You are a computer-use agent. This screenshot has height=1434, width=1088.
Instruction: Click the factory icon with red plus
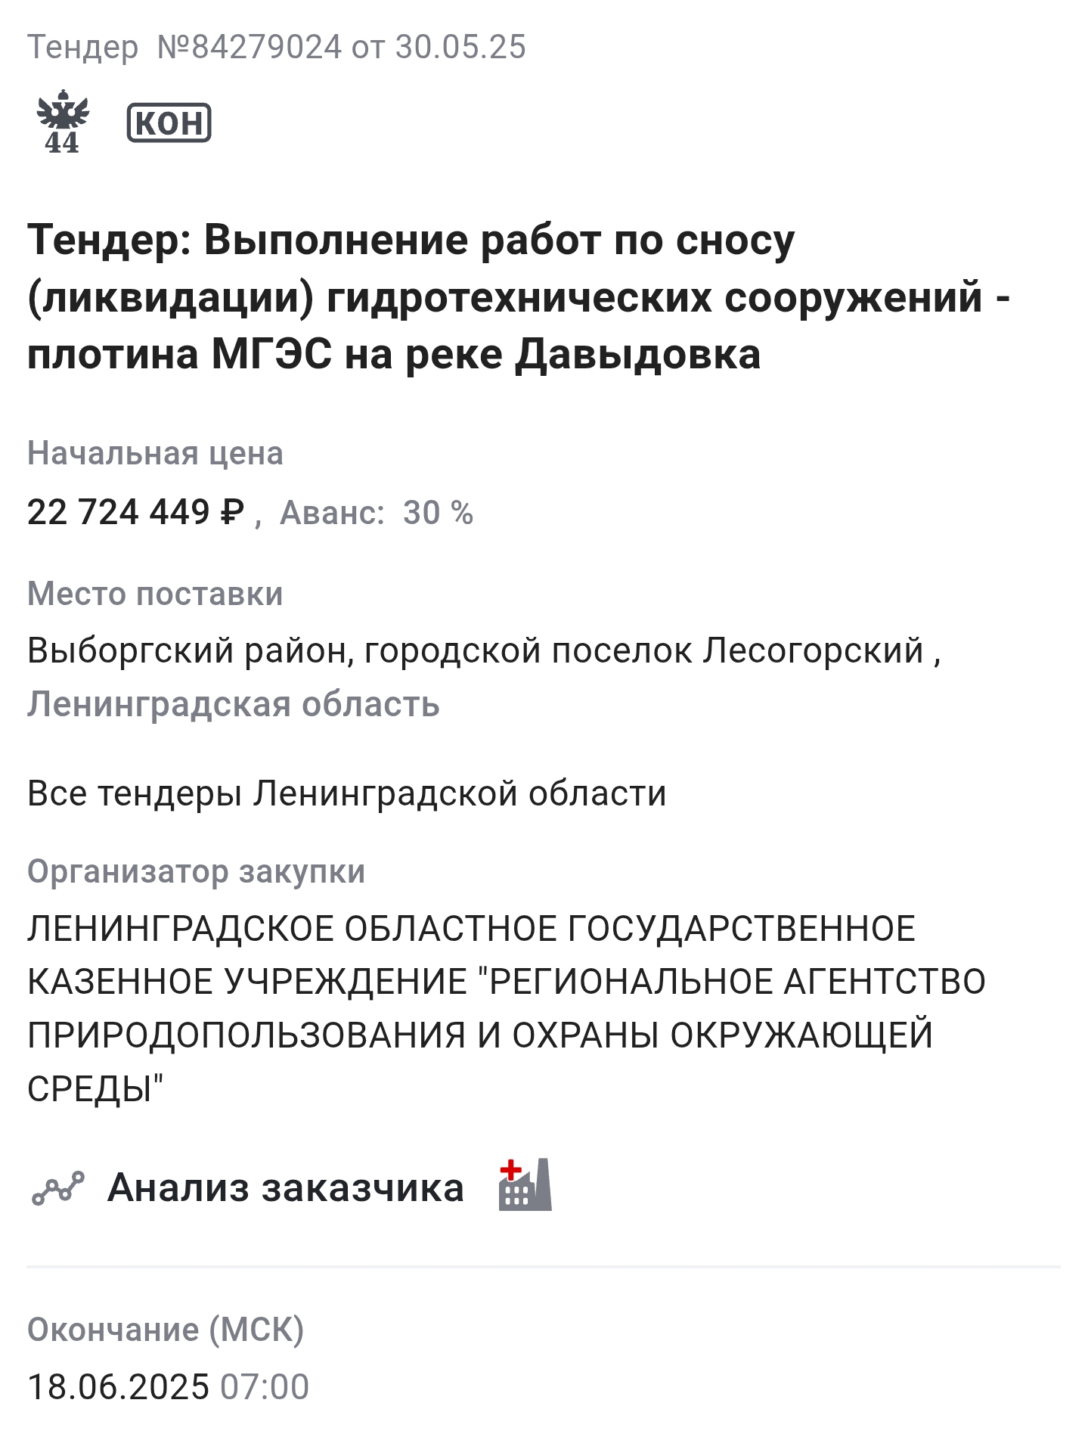click(525, 1185)
